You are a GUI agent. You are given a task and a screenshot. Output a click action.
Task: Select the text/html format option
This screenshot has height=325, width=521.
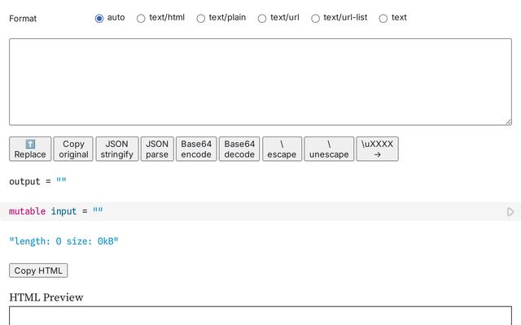coord(141,18)
